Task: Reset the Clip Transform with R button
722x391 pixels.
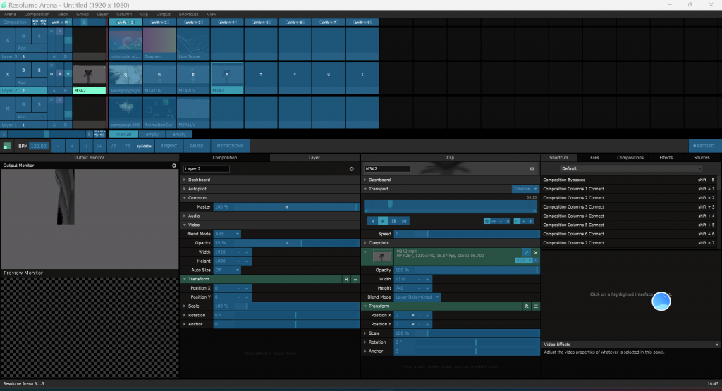Action: pos(527,306)
